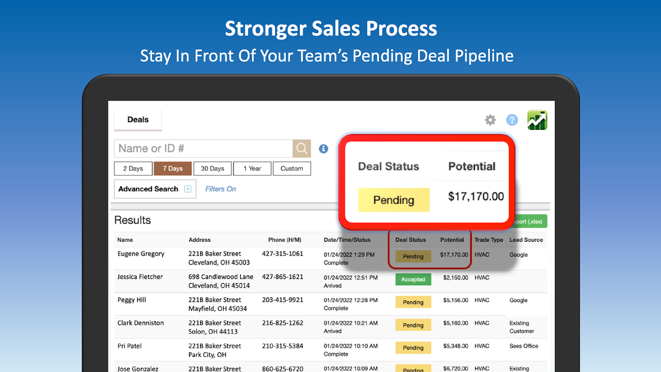Click the green Export (.xlsx) button
The height and width of the screenshot is (372, 661).
pos(529,221)
